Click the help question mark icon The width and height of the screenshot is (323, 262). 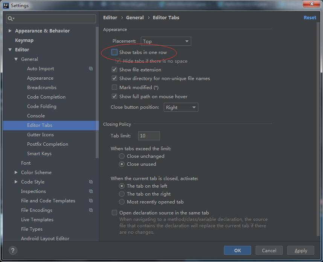click(x=12, y=250)
